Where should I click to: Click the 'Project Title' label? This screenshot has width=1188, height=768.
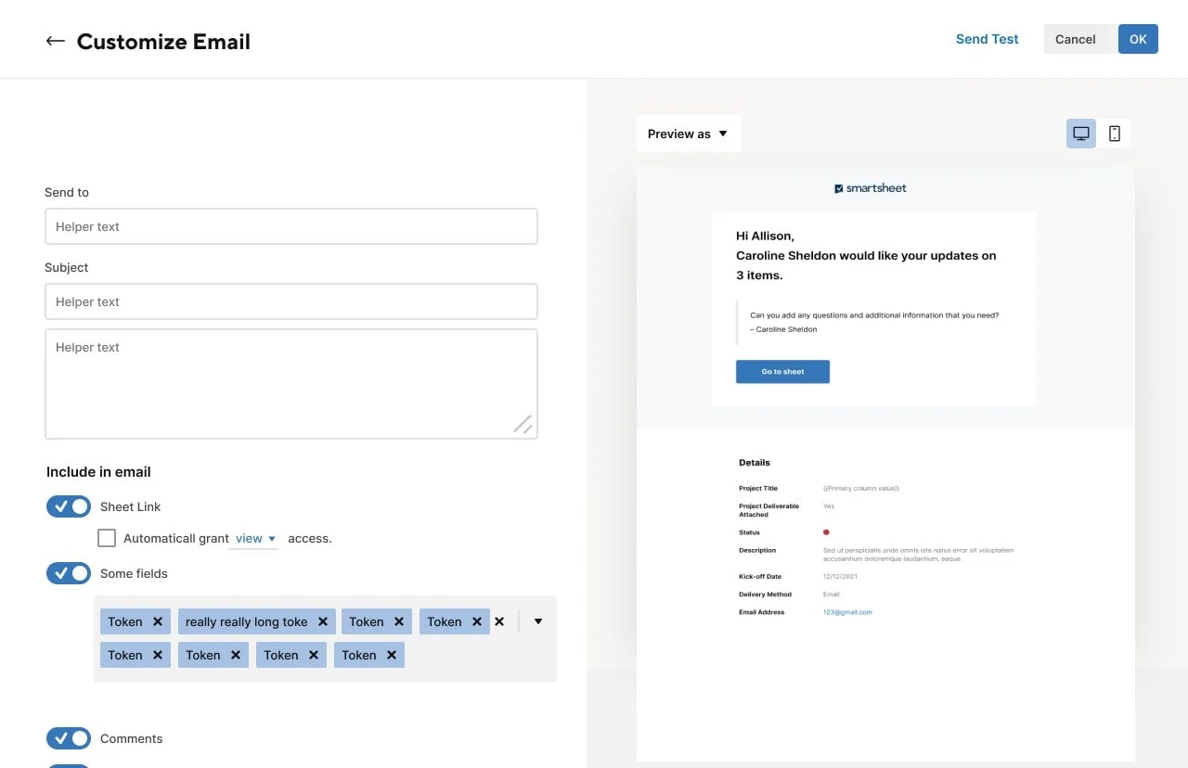tap(758, 488)
